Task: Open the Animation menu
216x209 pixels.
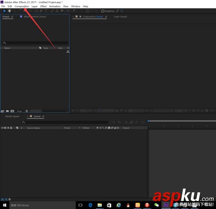Action: (55, 6)
